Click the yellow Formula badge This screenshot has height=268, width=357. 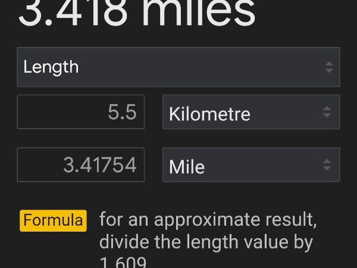pos(54,220)
